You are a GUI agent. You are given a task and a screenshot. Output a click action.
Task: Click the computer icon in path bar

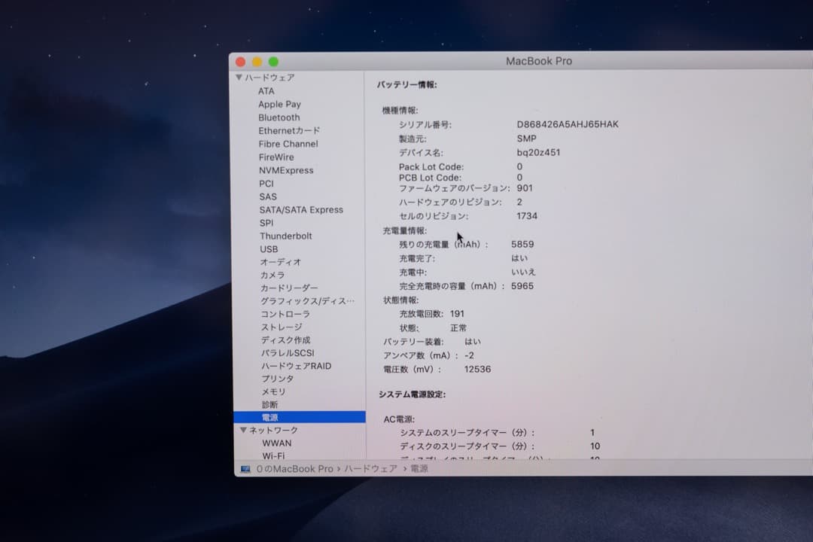tap(245, 469)
